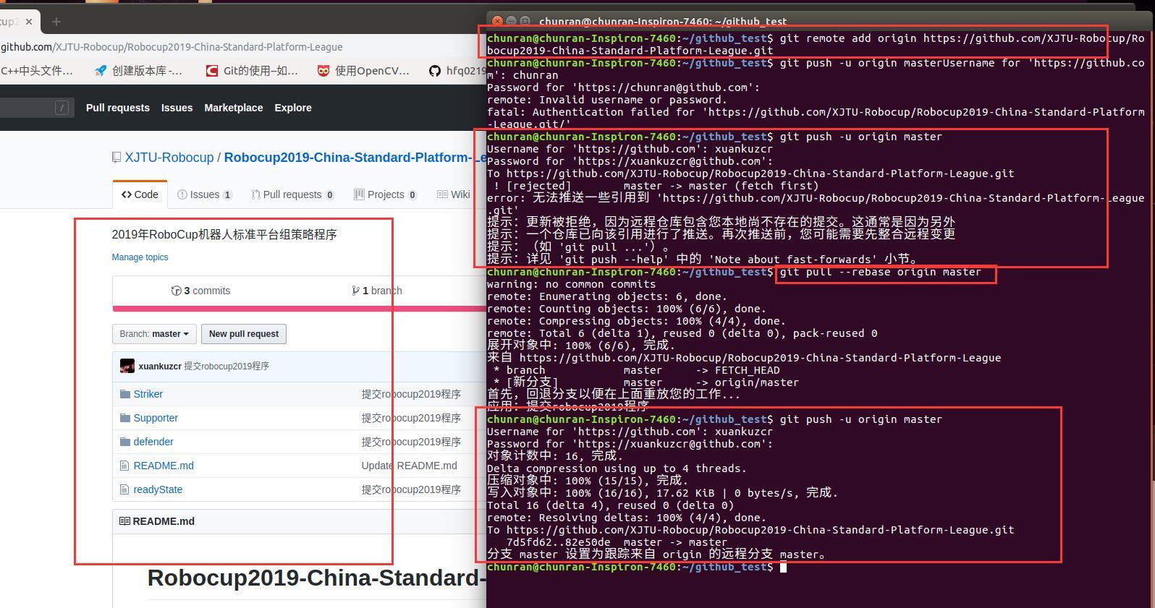Click the Robocup2019-China-Standard README heading

(x=317, y=578)
